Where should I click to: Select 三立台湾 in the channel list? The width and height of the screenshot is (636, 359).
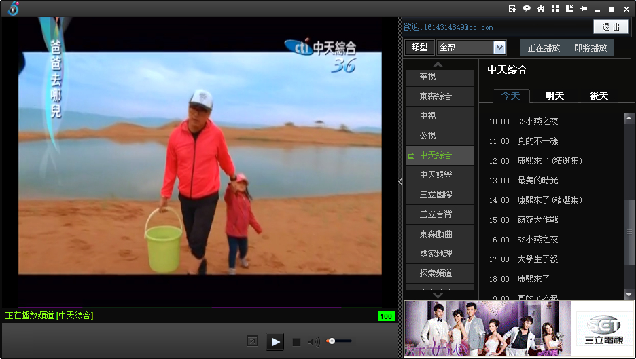click(440, 214)
